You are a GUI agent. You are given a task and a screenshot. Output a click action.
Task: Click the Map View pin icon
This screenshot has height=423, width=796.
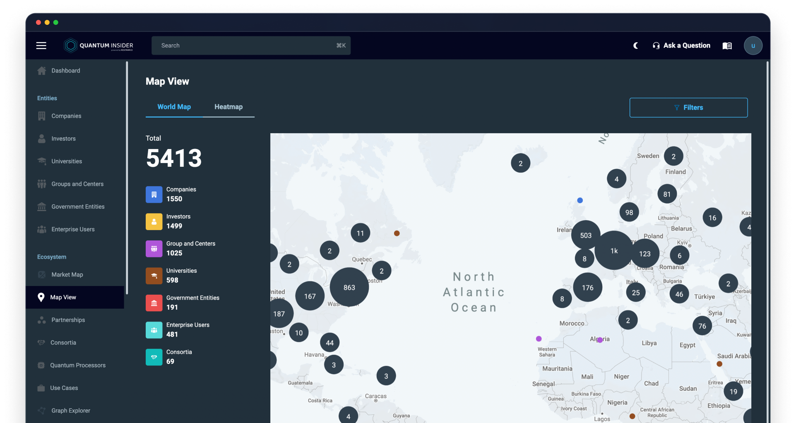click(x=41, y=297)
